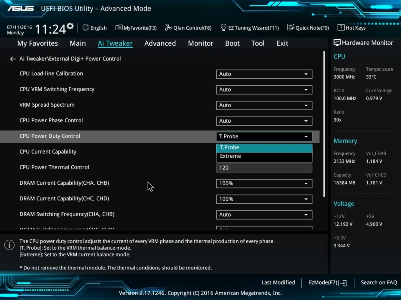This screenshot has height=300, width=401.
Task: Click English language button
Action: pyautogui.click(x=98, y=28)
